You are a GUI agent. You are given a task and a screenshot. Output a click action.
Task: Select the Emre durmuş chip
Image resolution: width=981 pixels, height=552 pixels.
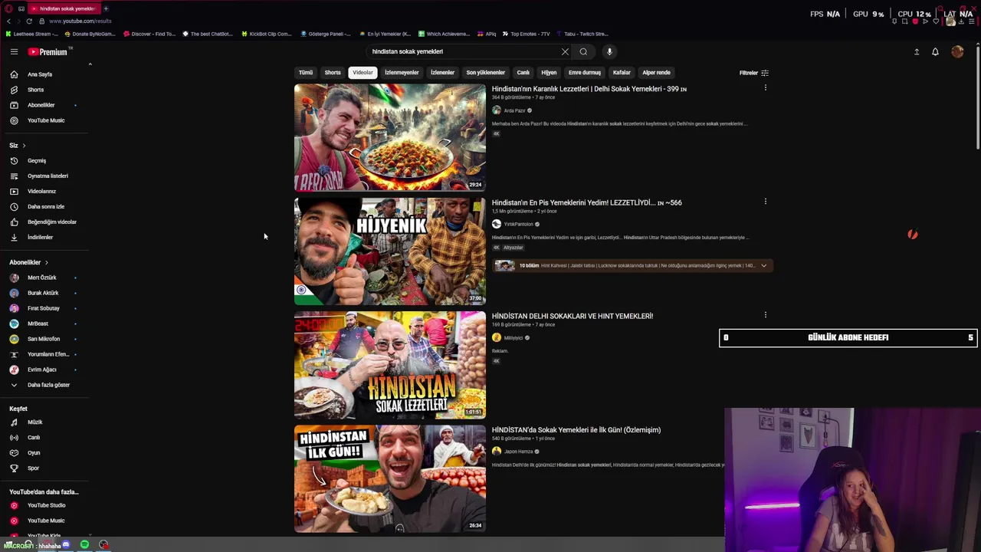[585, 73]
